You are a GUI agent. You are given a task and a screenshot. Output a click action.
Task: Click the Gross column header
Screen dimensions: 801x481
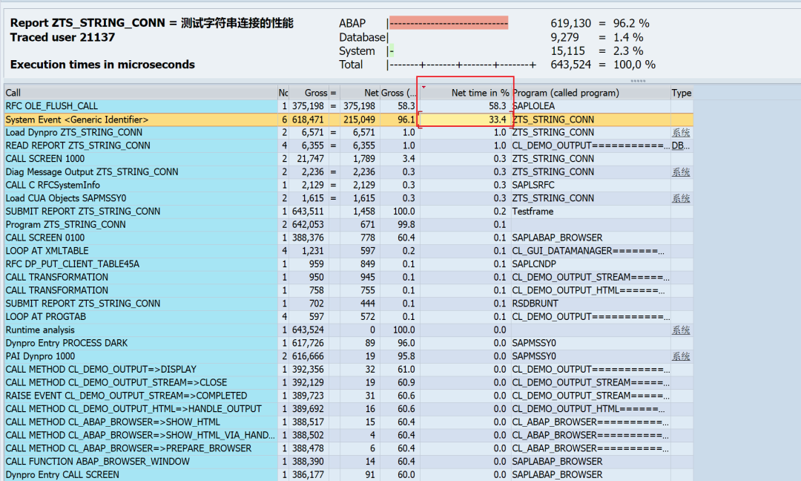[x=309, y=93]
